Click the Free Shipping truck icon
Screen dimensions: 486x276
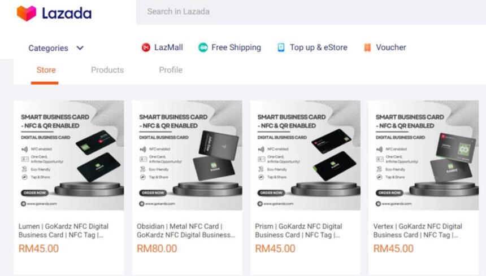click(203, 47)
